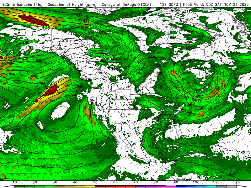Click the bright yellow swatch below 50
This screenshot has width=251, height=188.
(x=90, y=186)
